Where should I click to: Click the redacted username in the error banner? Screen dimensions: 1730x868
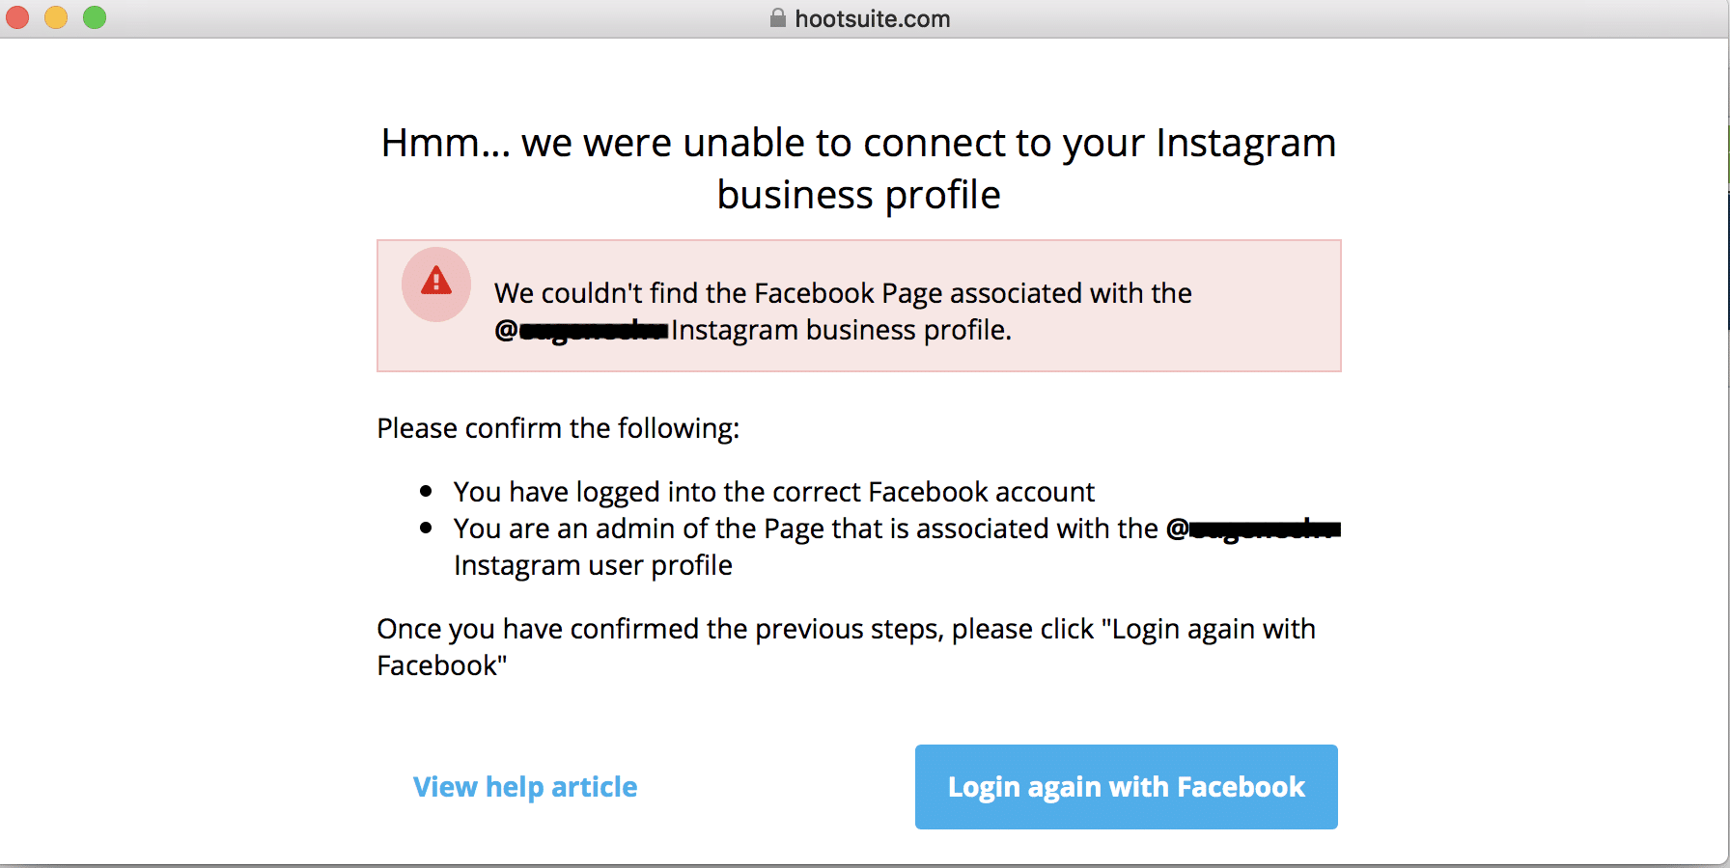[582, 331]
